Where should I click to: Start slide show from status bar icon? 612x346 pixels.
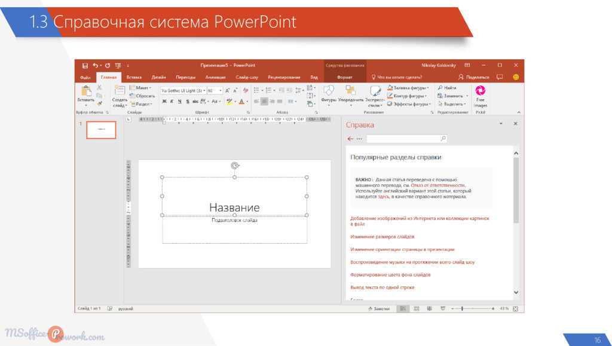pos(443,308)
